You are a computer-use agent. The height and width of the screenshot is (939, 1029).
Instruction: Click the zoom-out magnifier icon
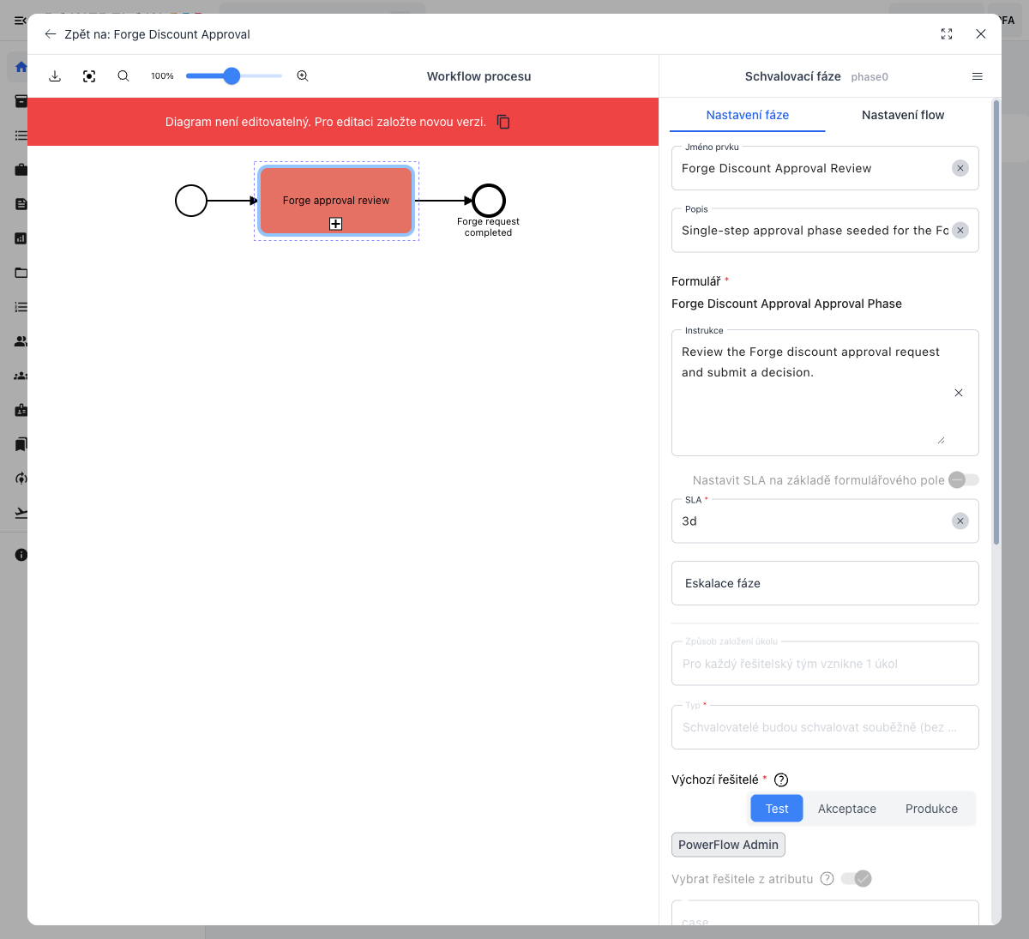click(x=123, y=76)
